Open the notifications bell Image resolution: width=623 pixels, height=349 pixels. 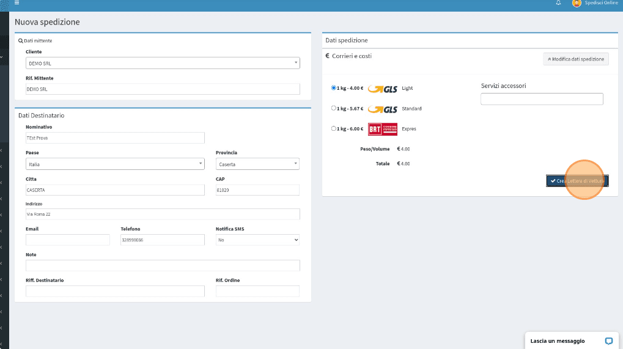pos(558,3)
